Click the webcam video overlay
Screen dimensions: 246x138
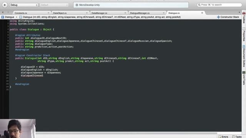click(18, 128)
